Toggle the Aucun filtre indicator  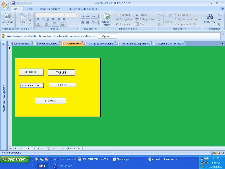55,149
